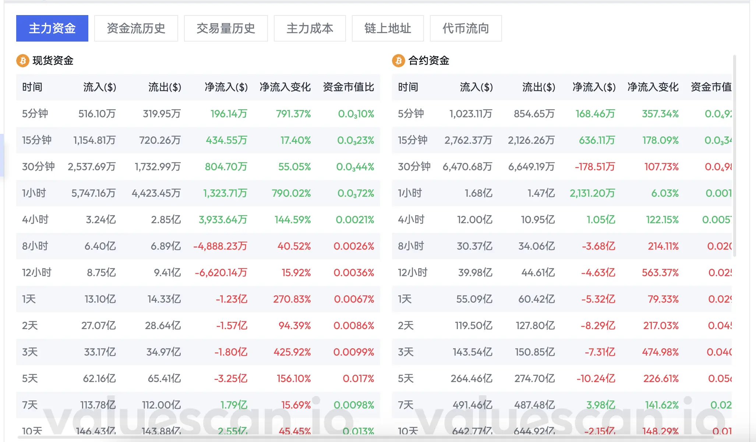756x442 pixels.
Task: Open the 交易量历史 tab
Action: [226, 28]
